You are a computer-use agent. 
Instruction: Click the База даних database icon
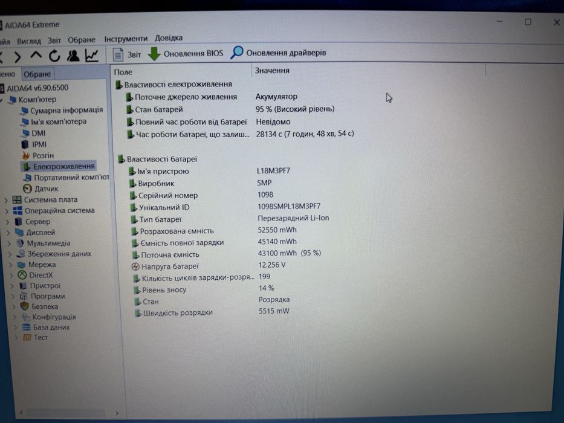(26, 327)
